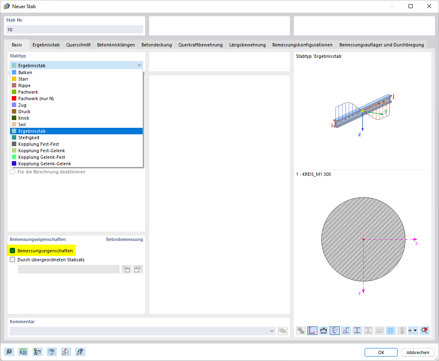This screenshot has height=361, width=439.
Task: Click the edit item icon right of Stabsatz field
Action: click(138, 269)
